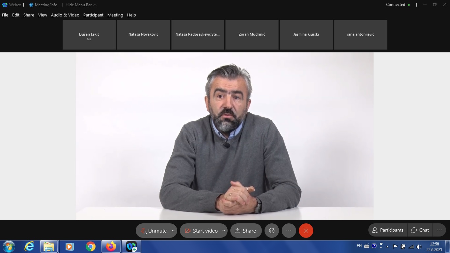
Task: Open more options ellipsis in control bar
Action: pos(289,231)
